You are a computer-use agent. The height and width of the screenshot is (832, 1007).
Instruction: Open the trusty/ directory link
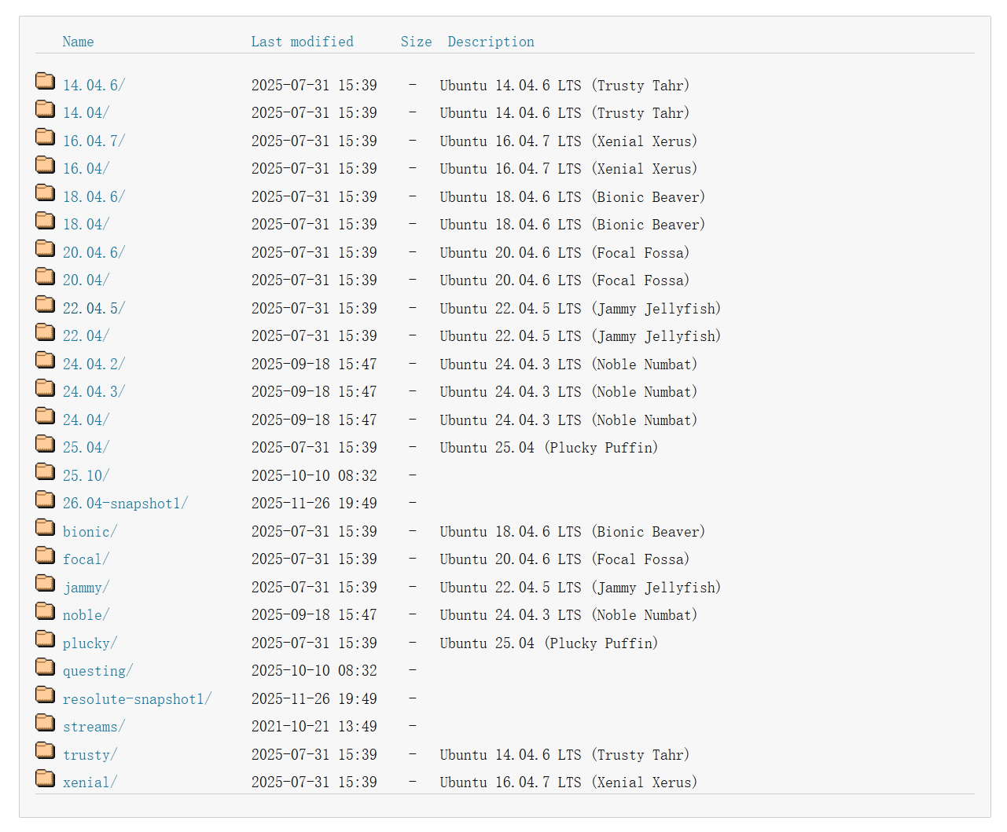(x=90, y=755)
